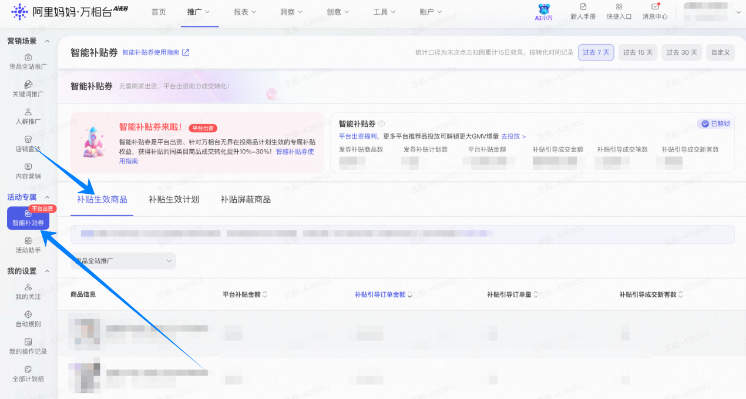
Task: Open the 智能补贴券使用指南 link in header
Action: tap(151, 52)
